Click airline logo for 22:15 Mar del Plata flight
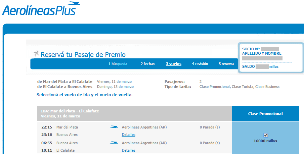Image resolution: width=304 pixels, height=154 pixels. 114,127
